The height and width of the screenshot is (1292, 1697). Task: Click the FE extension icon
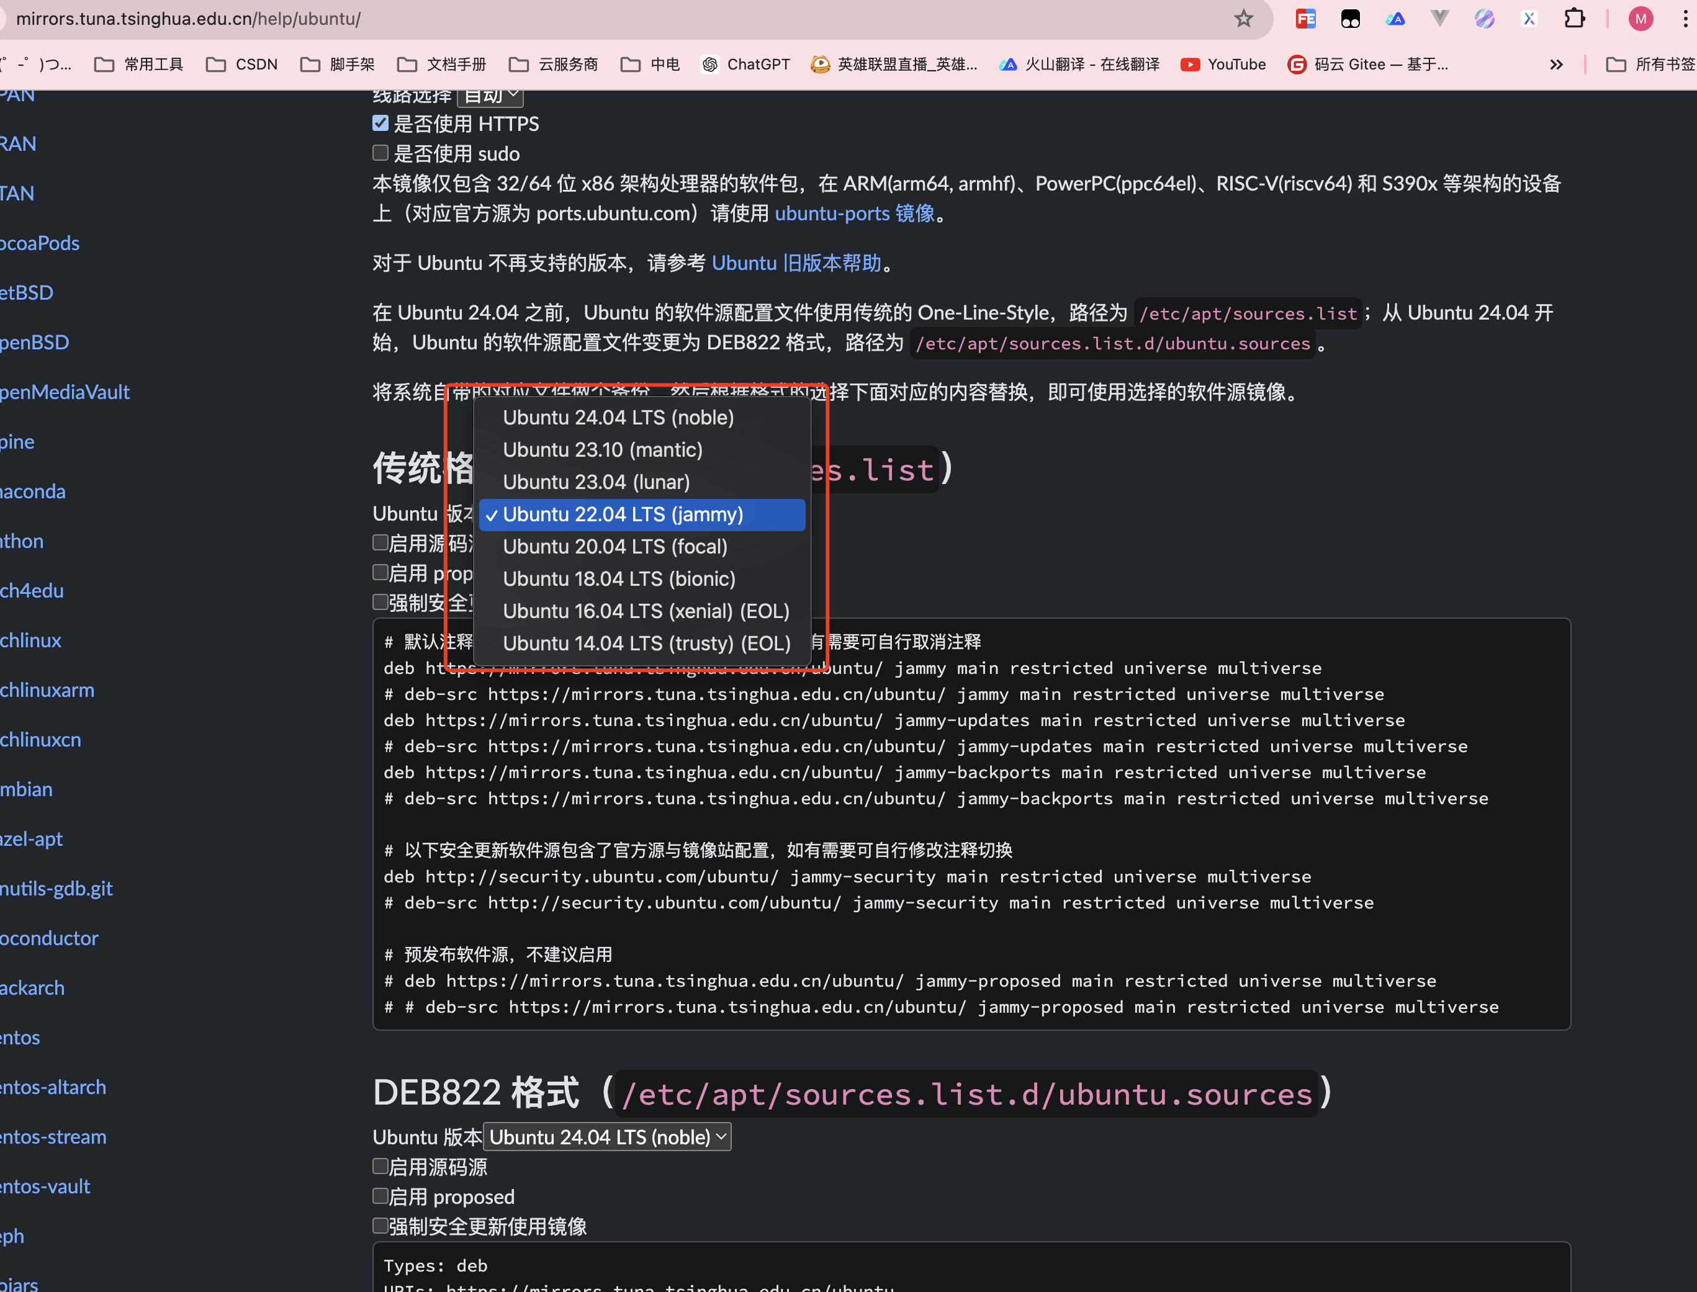(x=1305, y=19)
